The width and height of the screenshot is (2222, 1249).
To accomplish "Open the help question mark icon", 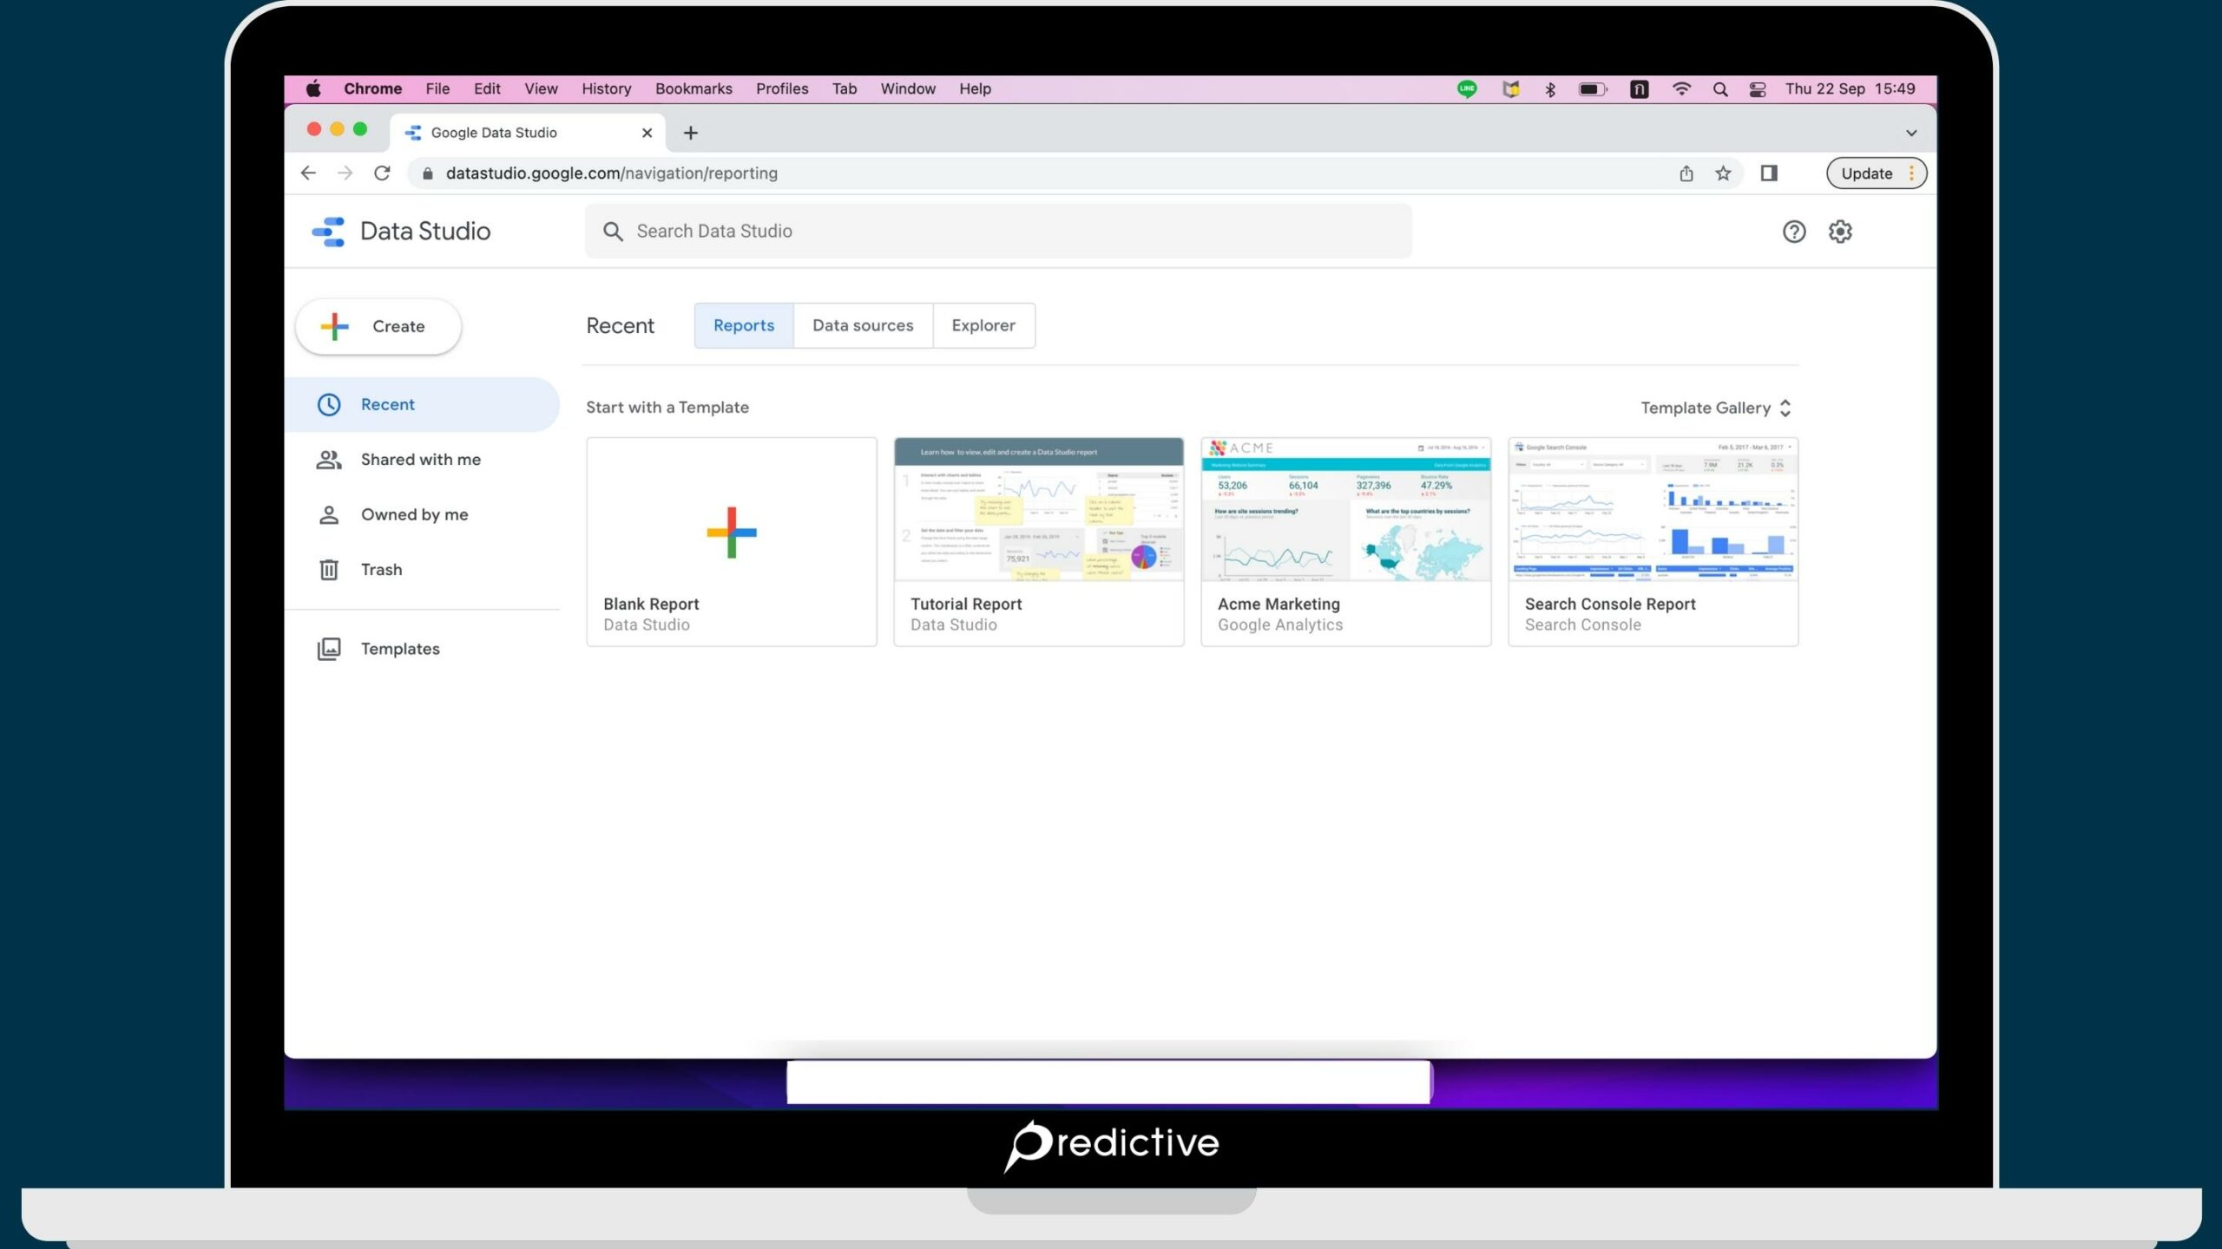I will [1793, 232].
